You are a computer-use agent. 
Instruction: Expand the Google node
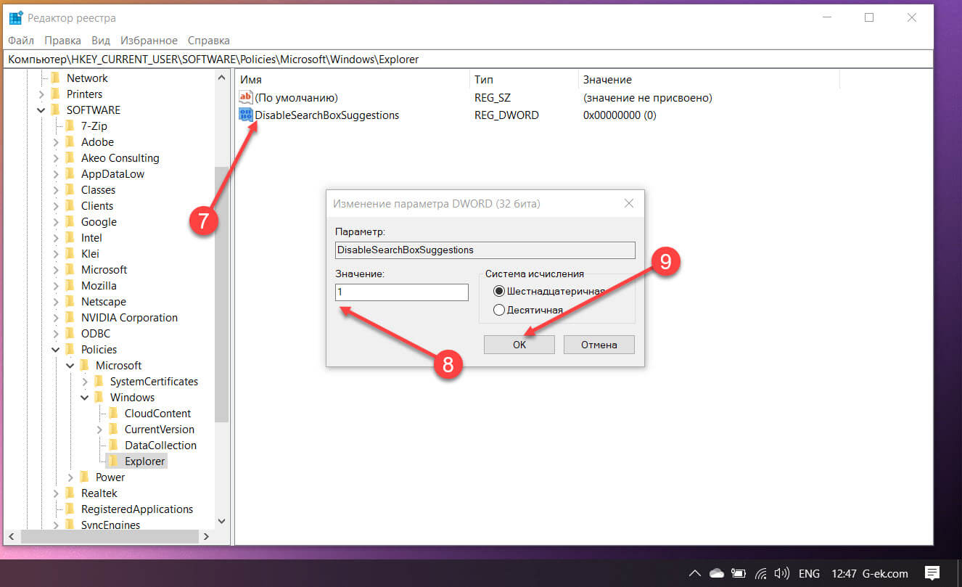pyautogui.click(x=56, y=222)
